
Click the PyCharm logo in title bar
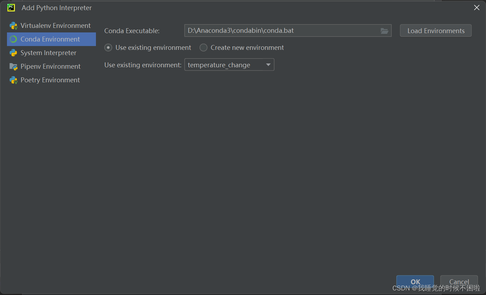[x=11, y=8]
